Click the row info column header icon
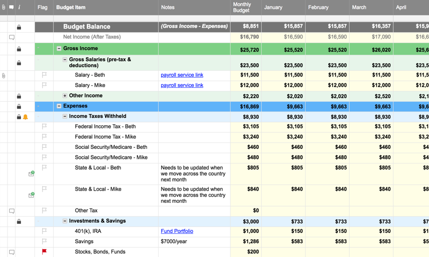This screenshot has height=257, width=429. click(19, 7)
